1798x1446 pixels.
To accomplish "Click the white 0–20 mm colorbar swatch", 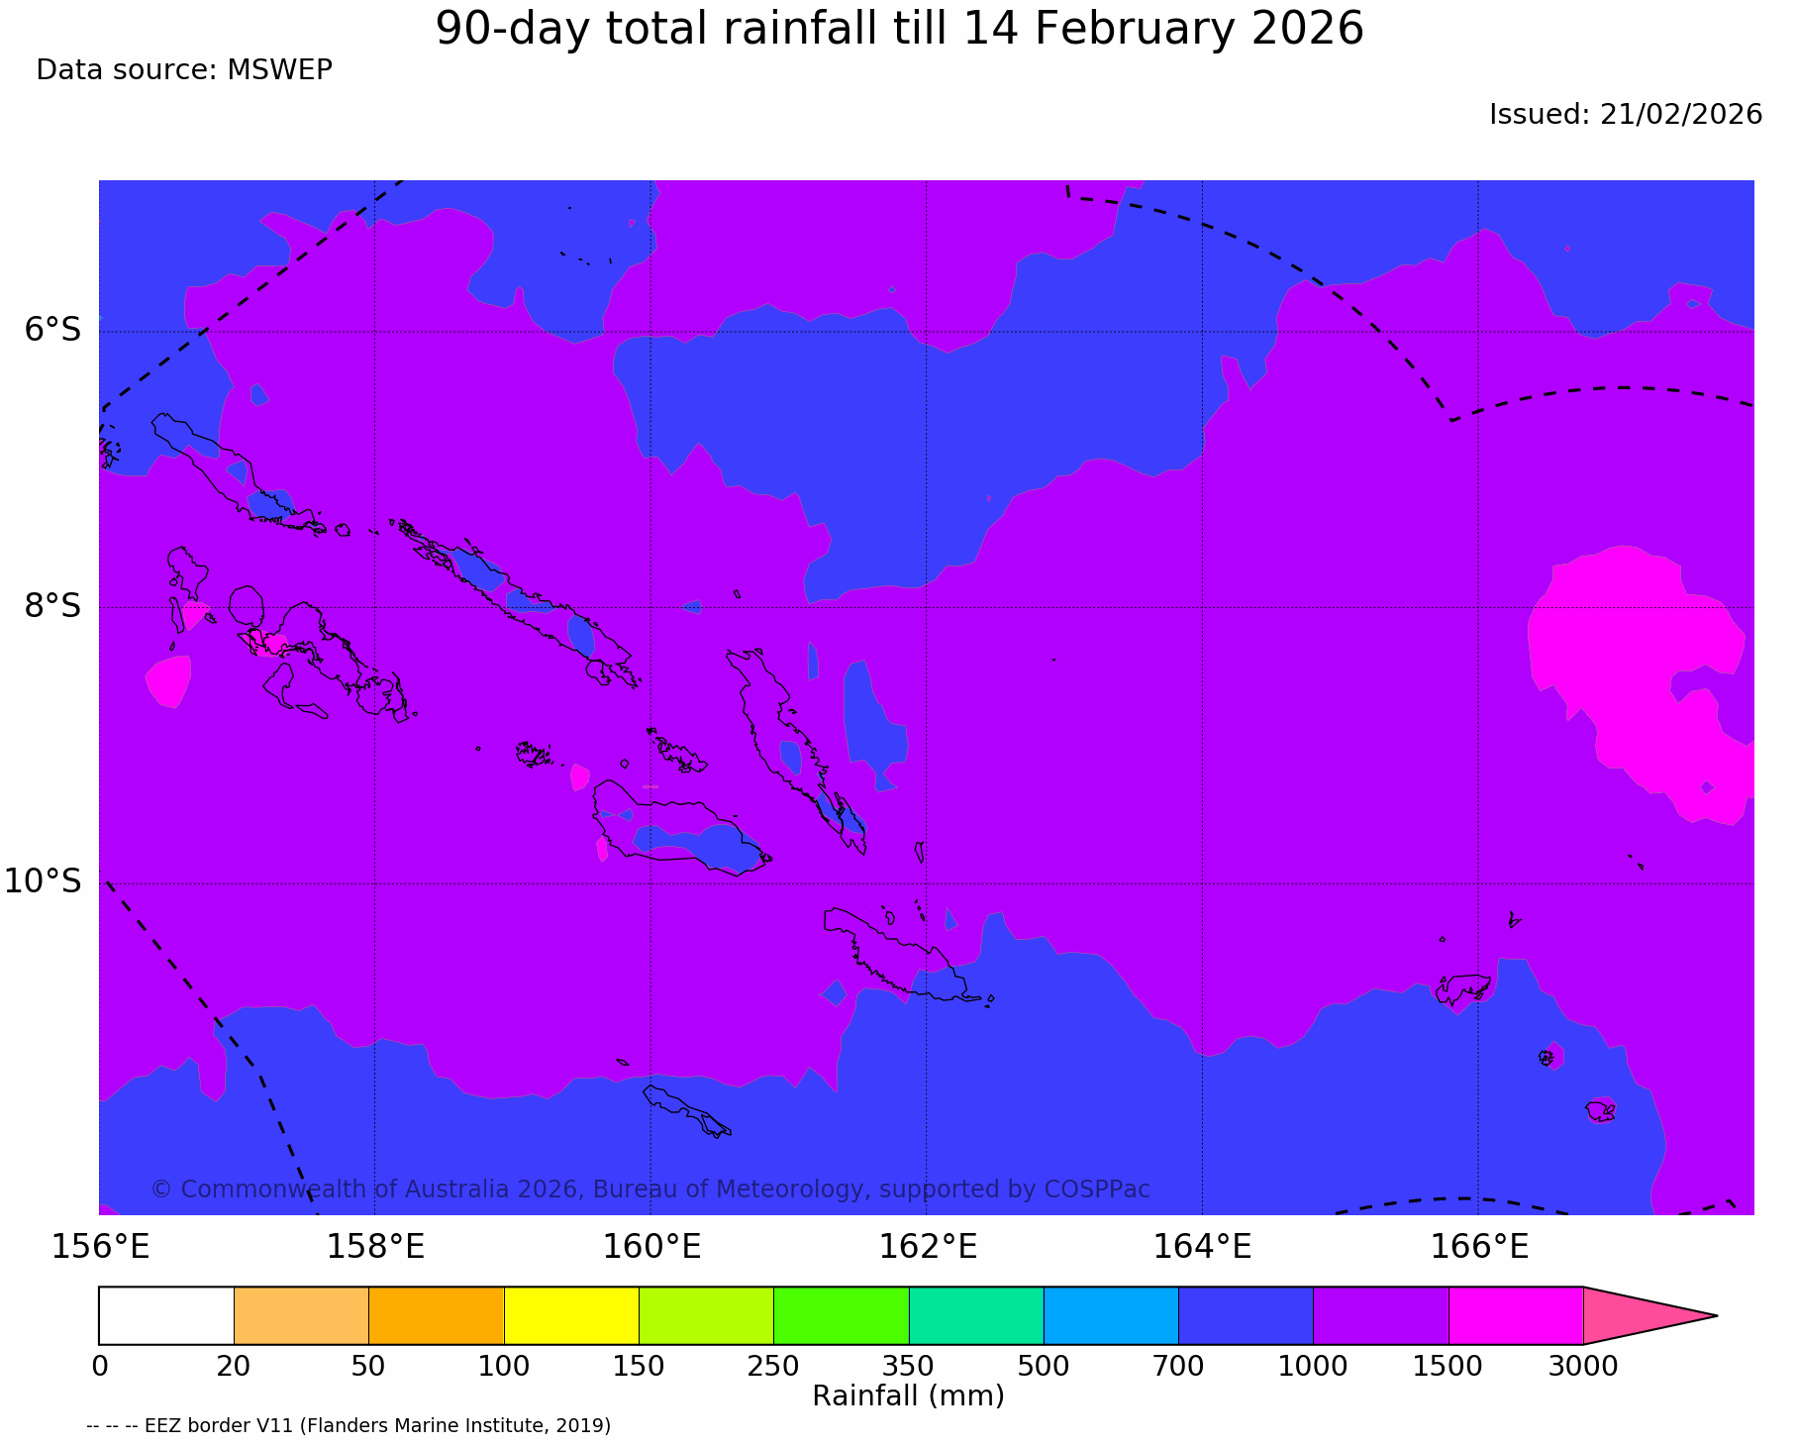I will click(x=166, y=1315).
